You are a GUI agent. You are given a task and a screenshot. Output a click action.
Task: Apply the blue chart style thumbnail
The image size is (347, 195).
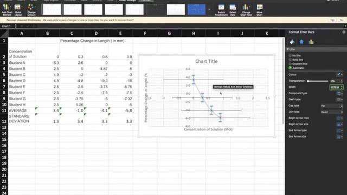click(196, 10)
